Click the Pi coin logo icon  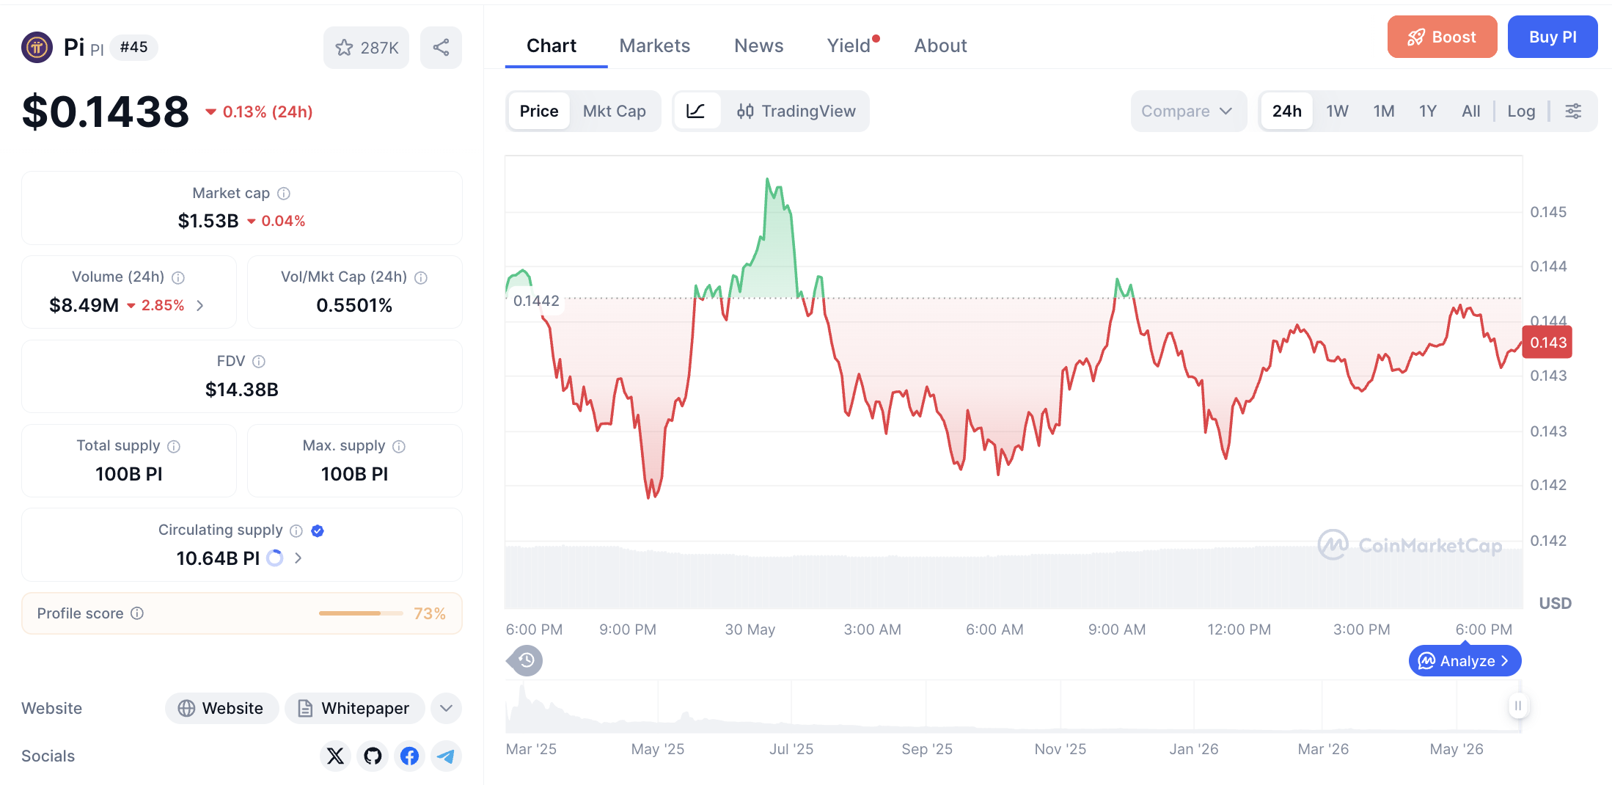click(37, 48)
